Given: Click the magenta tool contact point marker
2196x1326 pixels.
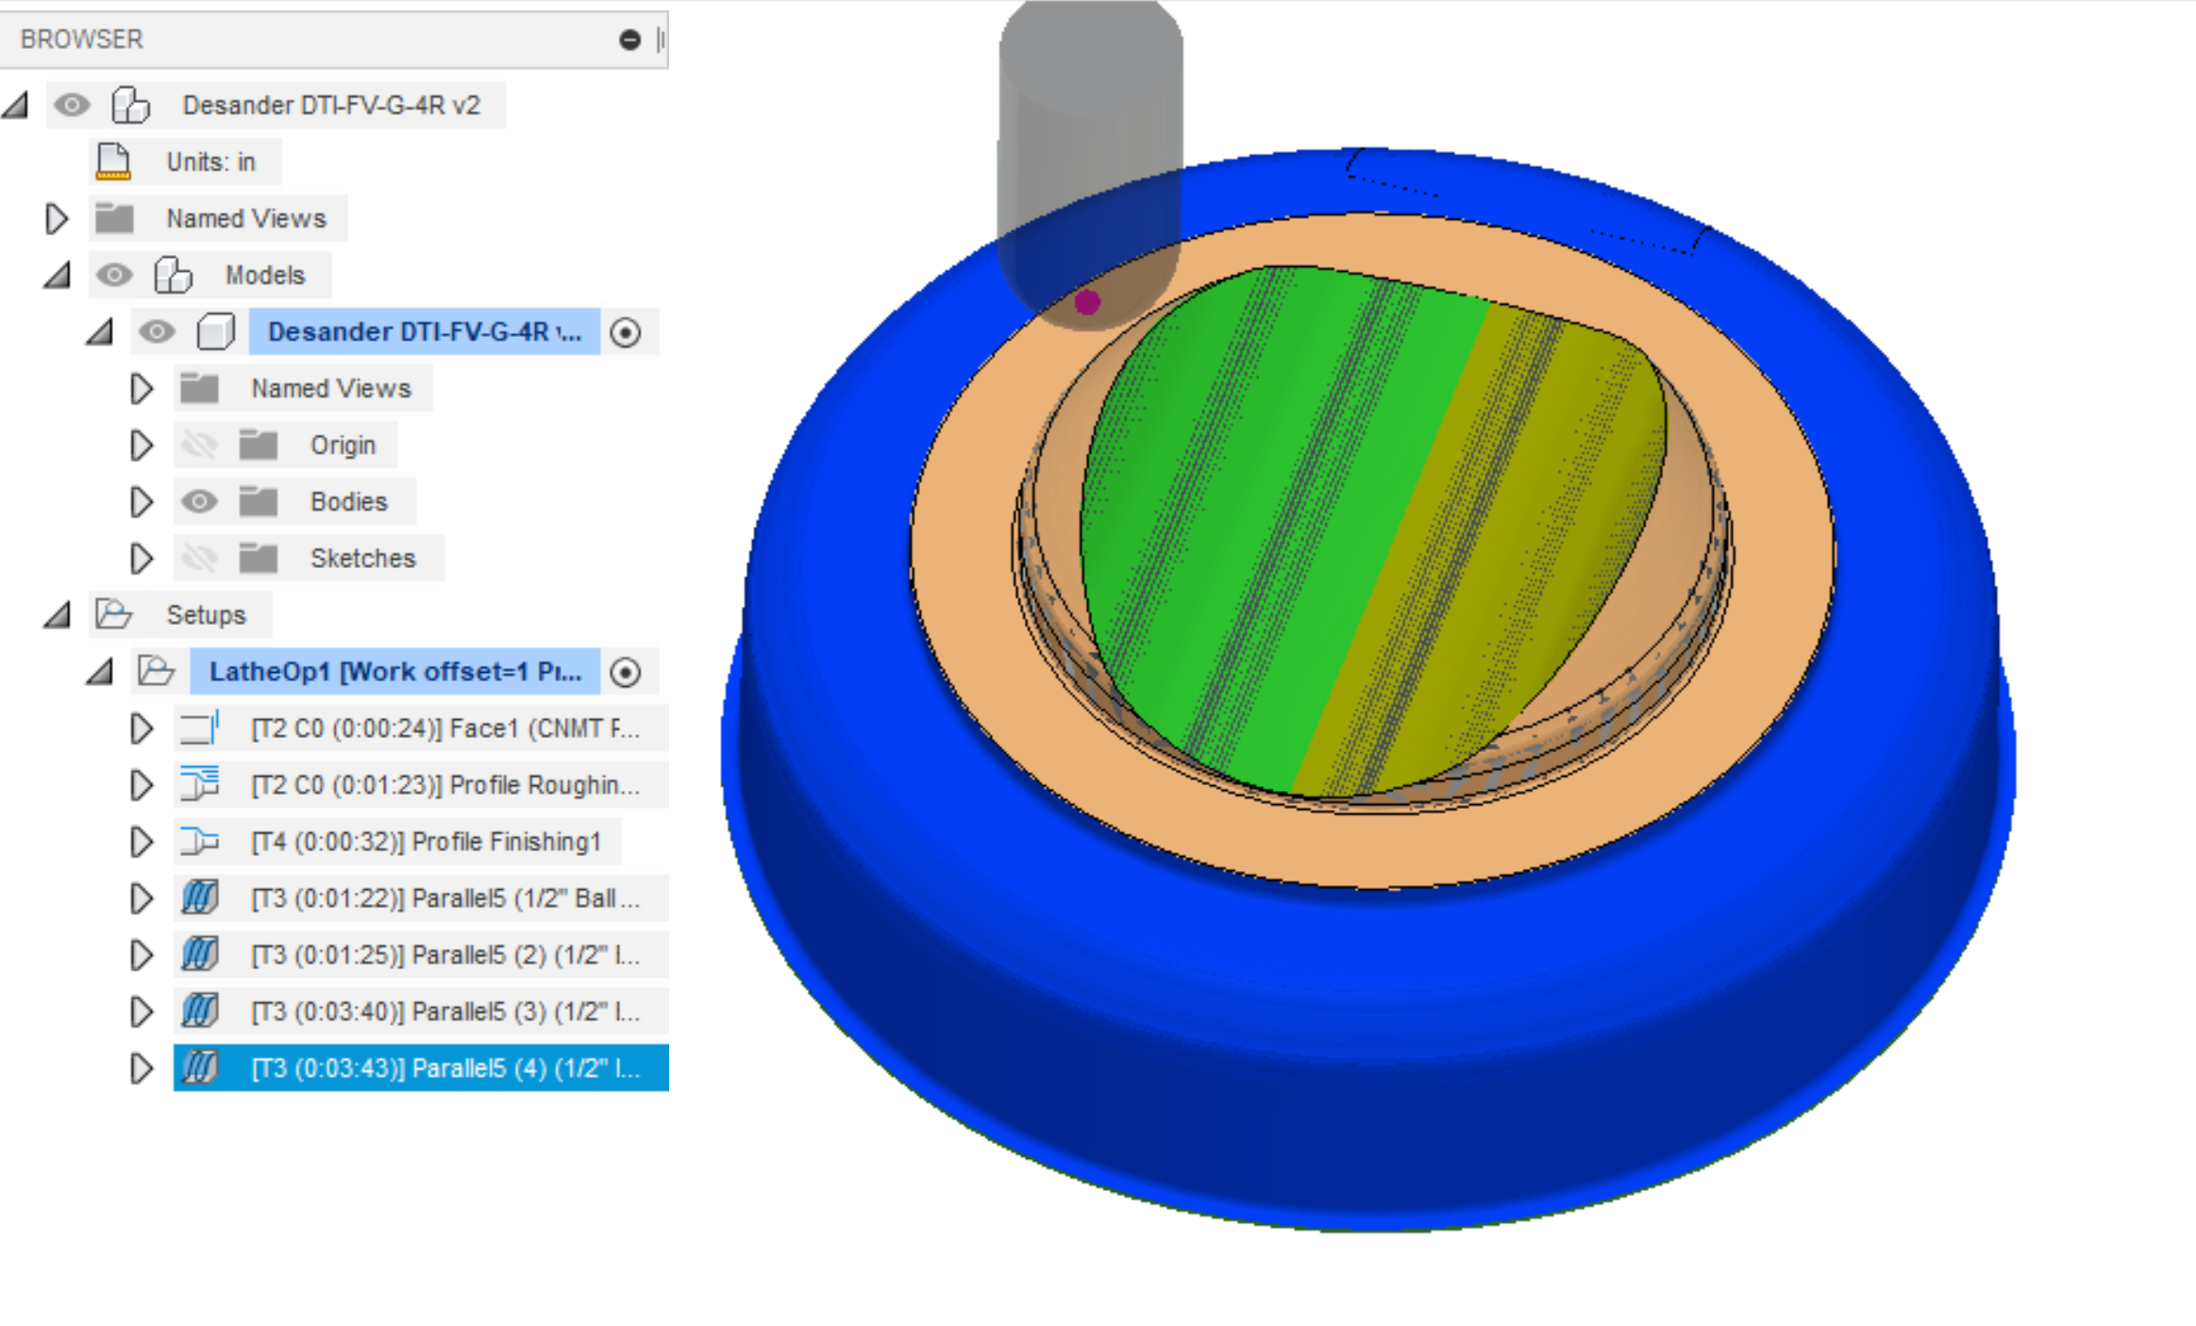Looking at the screenshot, I should [1087, 302].
